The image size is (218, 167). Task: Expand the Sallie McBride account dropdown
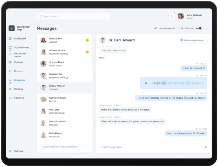pyautogui.click(x=209, y=17)
